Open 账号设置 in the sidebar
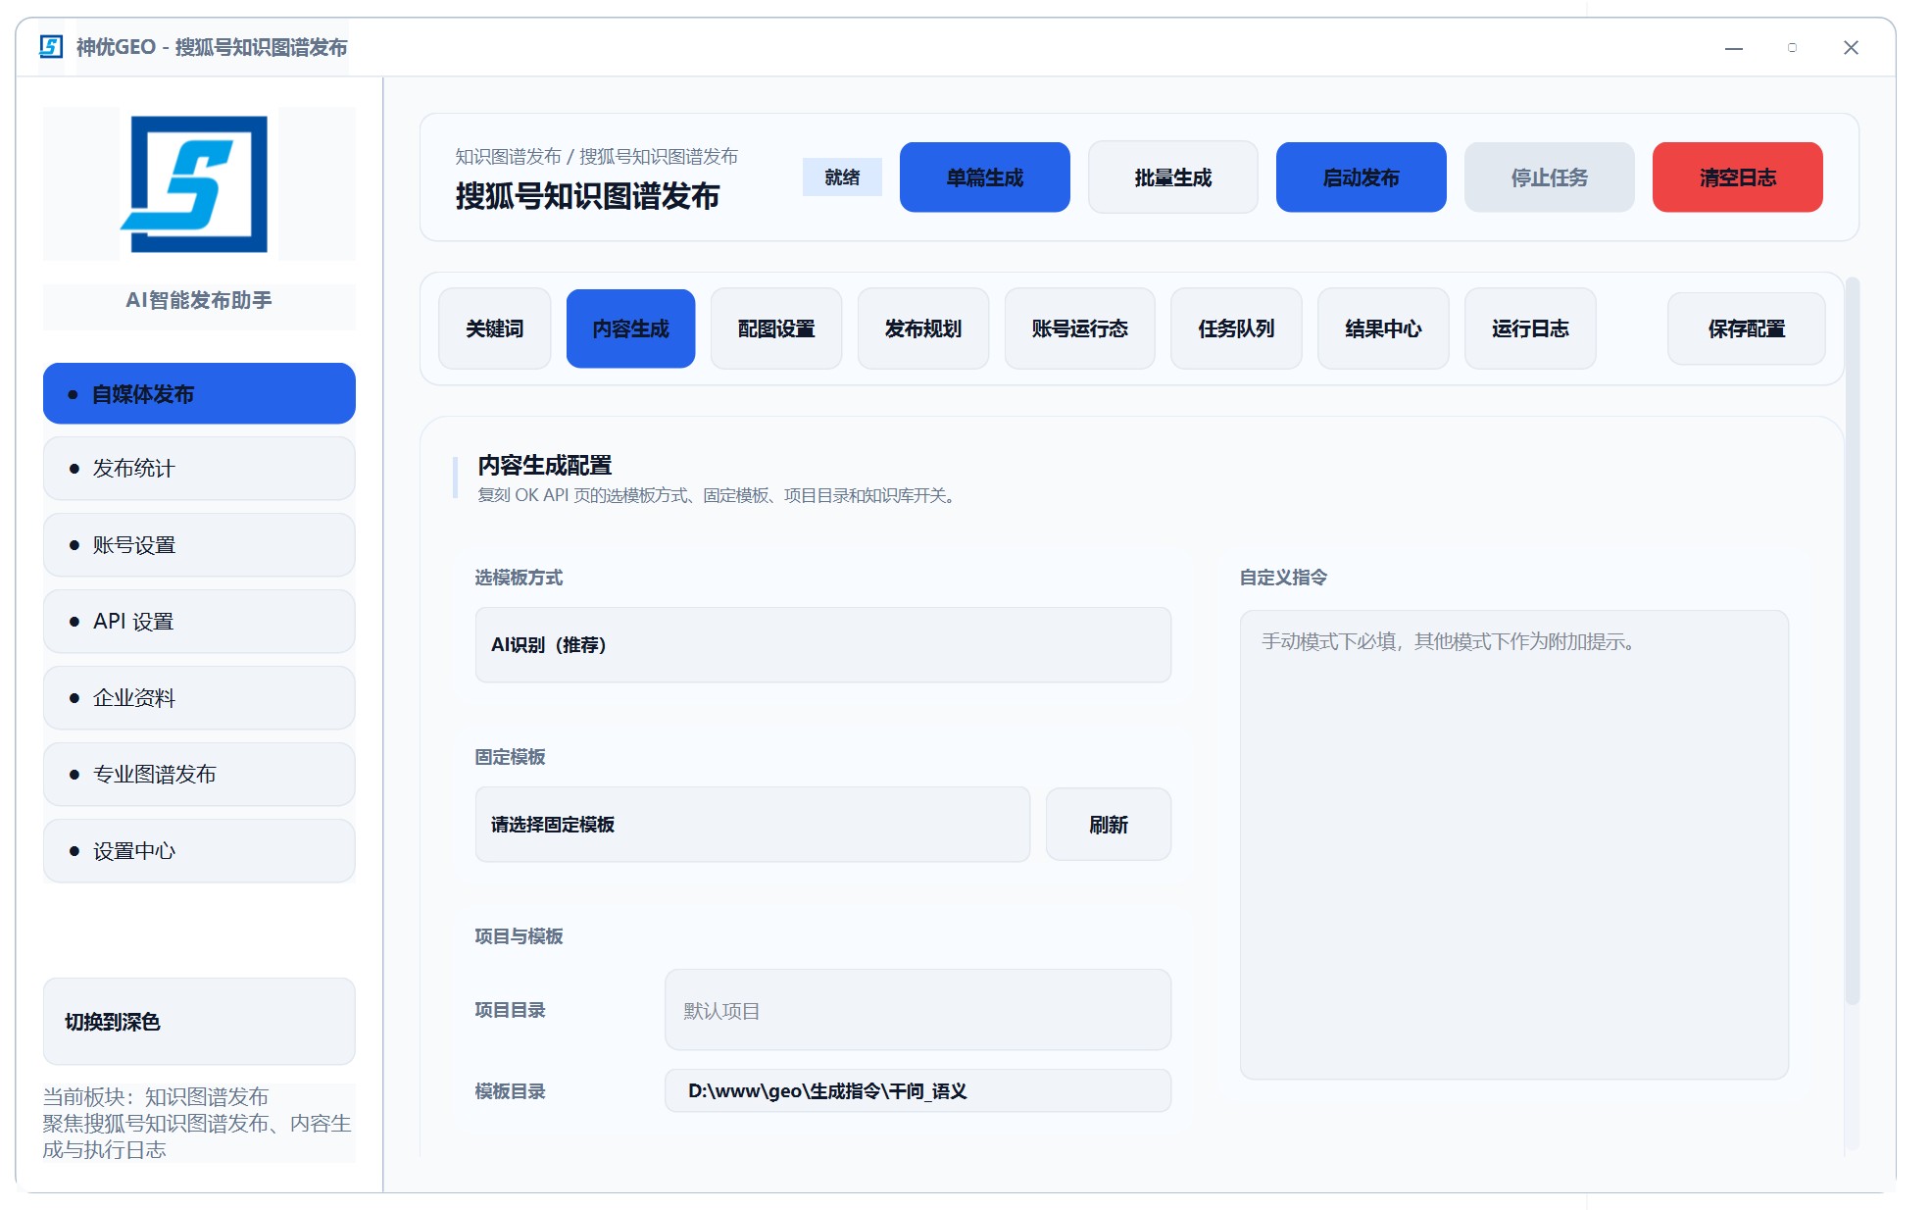1932x1210 pixels. (x=199, y=544)
